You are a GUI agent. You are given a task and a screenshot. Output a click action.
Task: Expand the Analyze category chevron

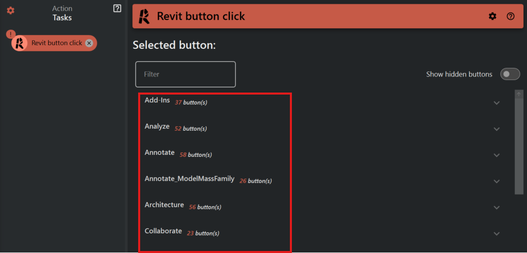click(497, 129)
